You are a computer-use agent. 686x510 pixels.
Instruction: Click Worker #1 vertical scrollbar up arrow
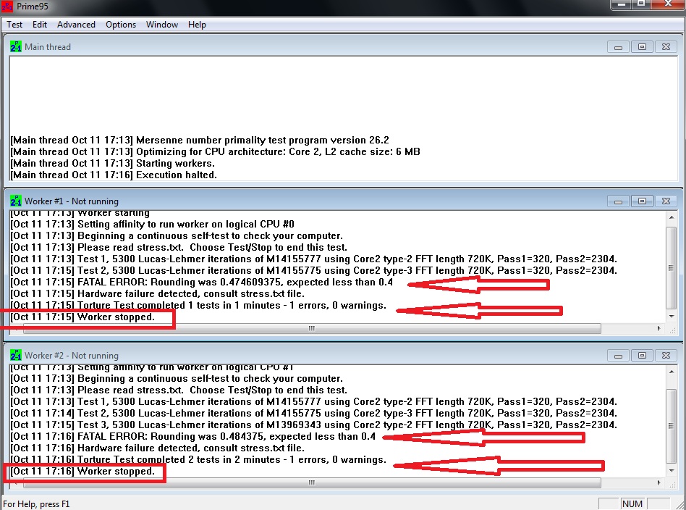pyautogui.click(x=671, y=217)
